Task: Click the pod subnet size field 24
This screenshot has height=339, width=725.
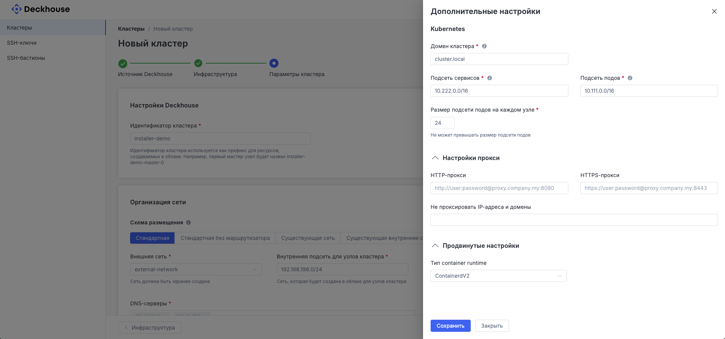Action: coord(442,123)
